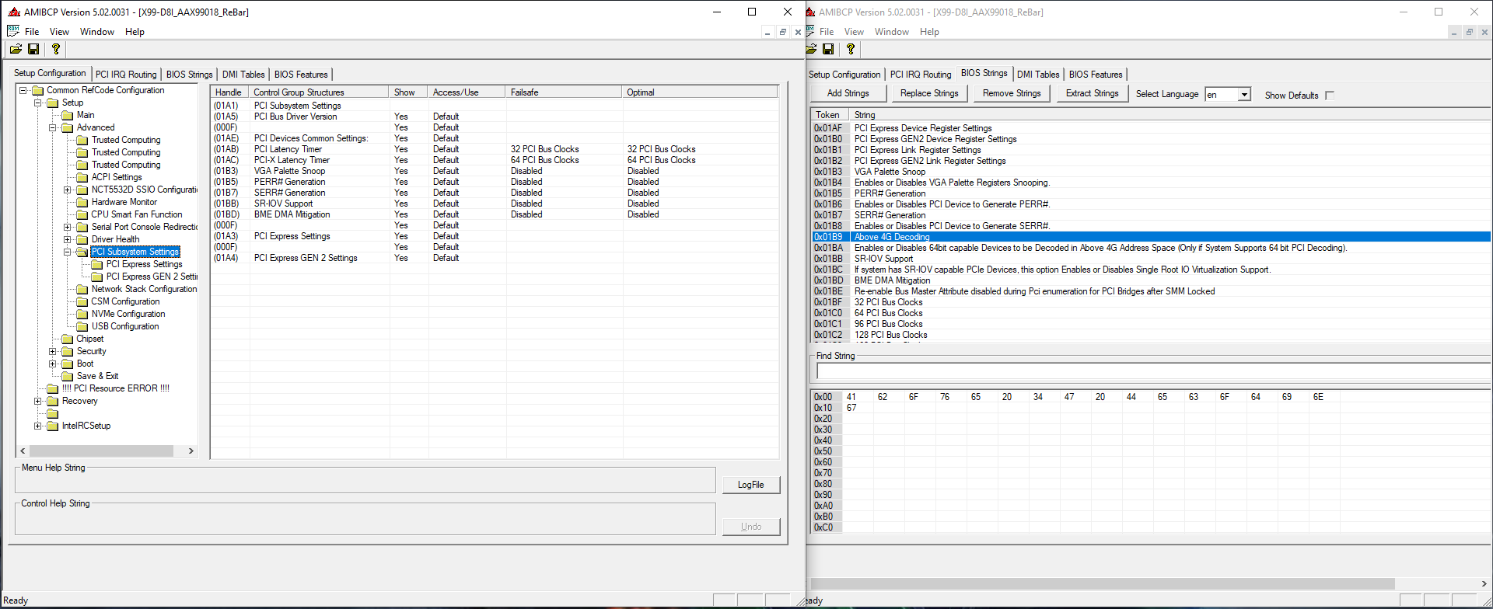
Task: Click the Save disk icon in left window toolbar
Action: click(33, 49)
